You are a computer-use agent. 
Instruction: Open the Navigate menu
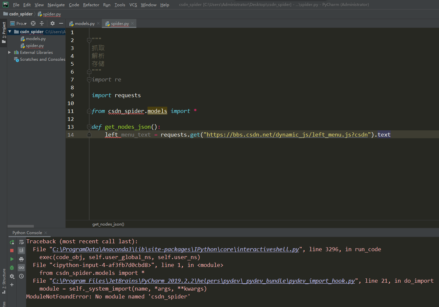point(56,5)
